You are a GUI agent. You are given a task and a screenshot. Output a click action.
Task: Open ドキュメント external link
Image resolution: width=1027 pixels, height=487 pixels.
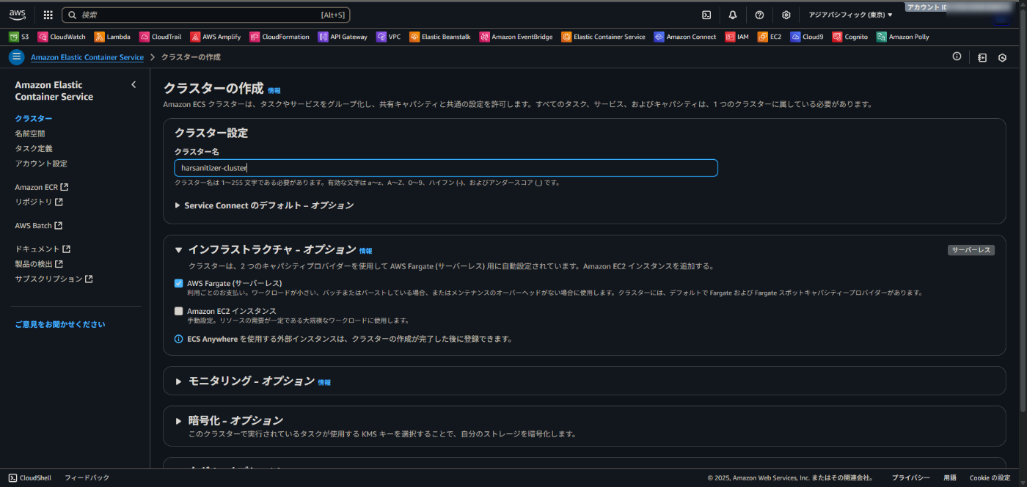[43, 249]
